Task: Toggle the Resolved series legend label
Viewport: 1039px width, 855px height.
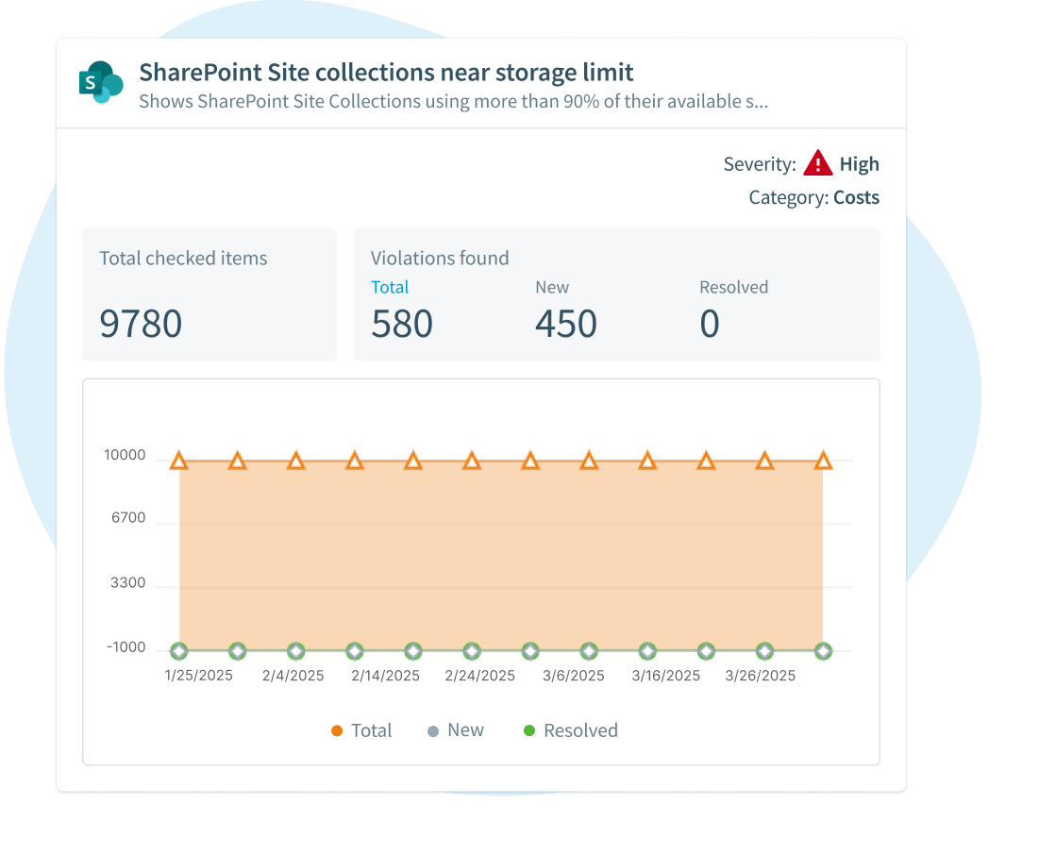Action: [x=580, y=731]
